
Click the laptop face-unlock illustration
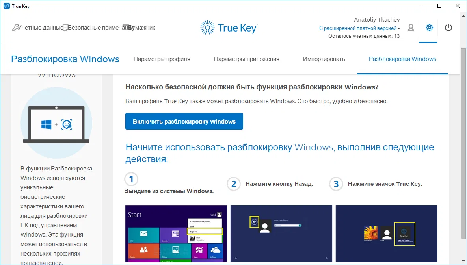click(56, 123)
